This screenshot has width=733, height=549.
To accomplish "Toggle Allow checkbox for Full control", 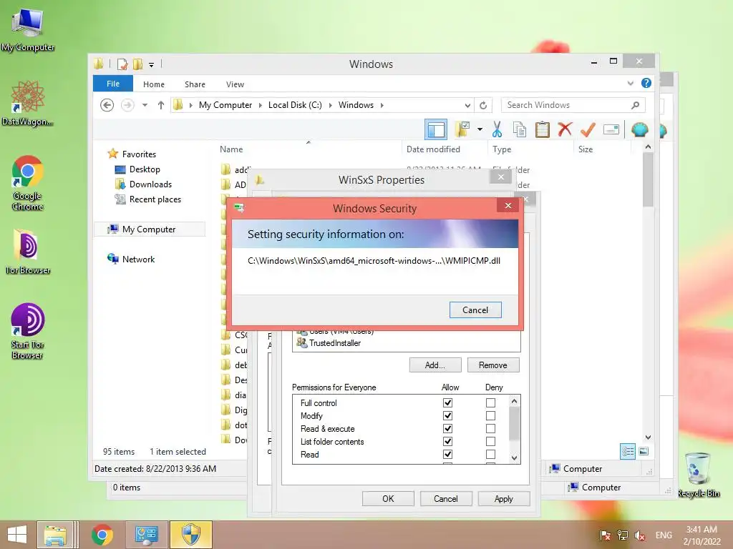I will coord(448,402).
